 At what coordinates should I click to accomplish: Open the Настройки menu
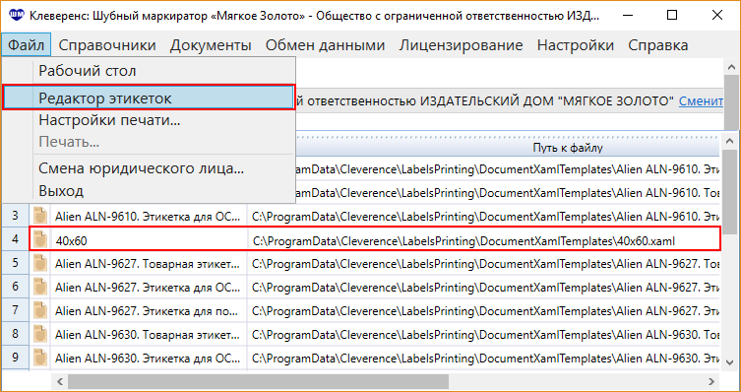tap(576, 45)
